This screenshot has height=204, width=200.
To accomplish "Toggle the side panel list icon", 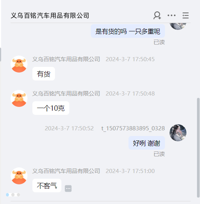I will click(186, 15).
